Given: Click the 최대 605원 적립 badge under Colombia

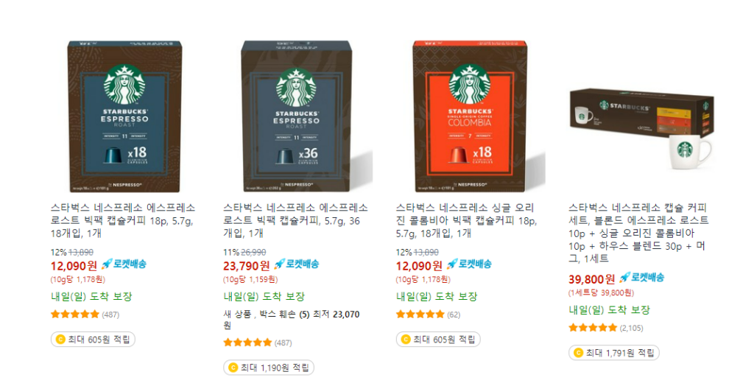Looking at the screenshot, I should pyautogui.click(x=438, y=340).
